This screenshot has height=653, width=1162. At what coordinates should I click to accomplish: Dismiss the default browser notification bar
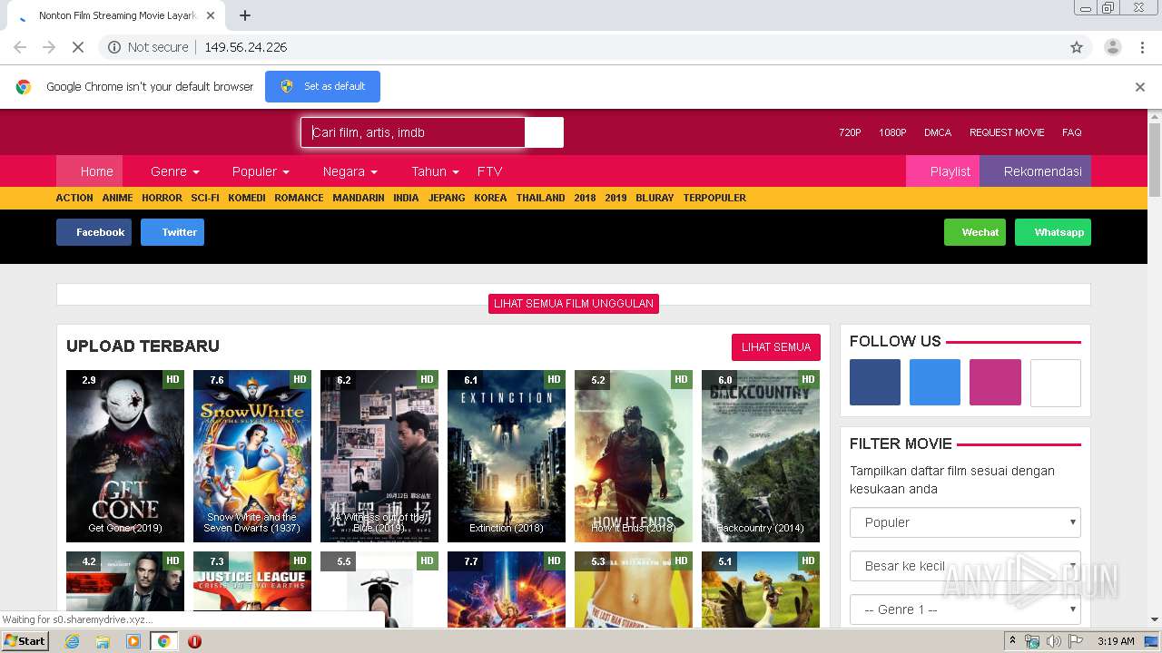click(1140, 87)
